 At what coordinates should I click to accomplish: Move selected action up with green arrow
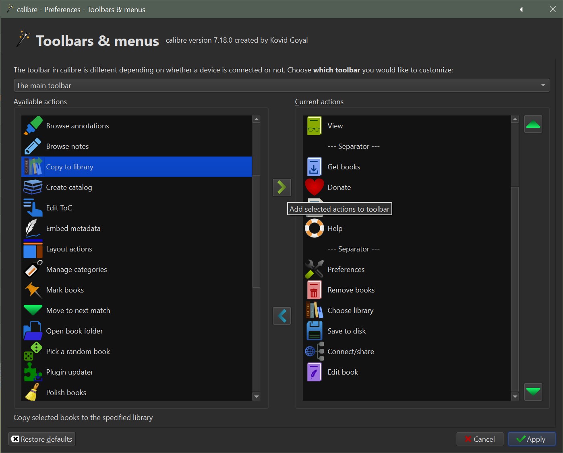pyautogui.click(x=533, y=124)
